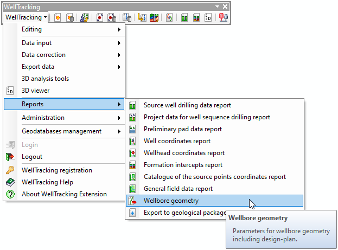Select Wellbore geometry report
The height and width of the screenshot is (250, 338).
[x=215, y=201]
